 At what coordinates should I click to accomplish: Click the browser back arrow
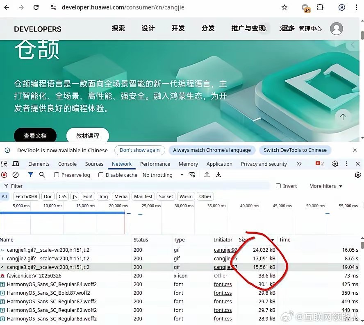pyautogui.click(x=7, y=7)
